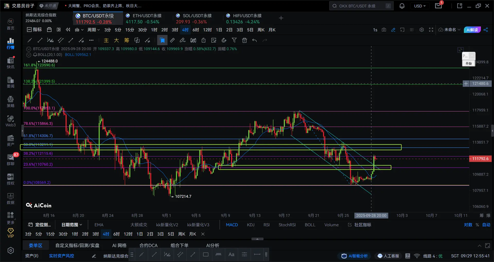Click the 开始 start button in popup

[469, 63]
